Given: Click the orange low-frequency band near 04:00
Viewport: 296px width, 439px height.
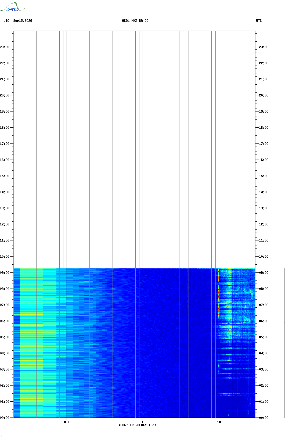Looking at the screenshot, I should pos(31,351).
